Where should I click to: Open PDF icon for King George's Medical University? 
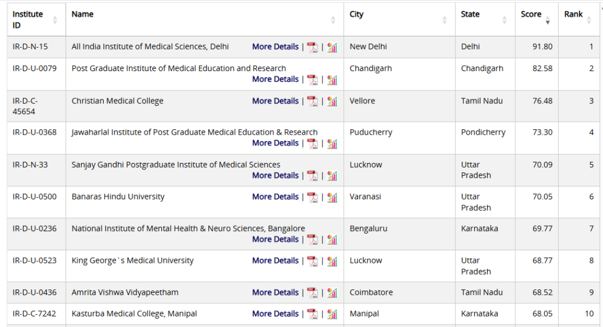[x=312, y=261]
